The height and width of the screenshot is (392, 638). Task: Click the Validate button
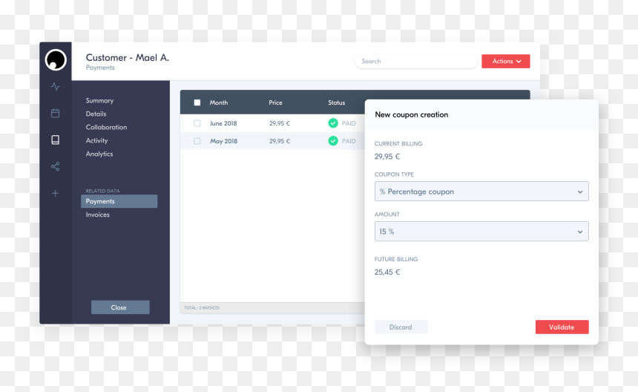tap(562, 327)
